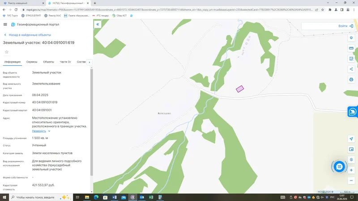Open the РТС-тендер bookmark
Viewport: 358px width, 201px height.
point(100,16)
